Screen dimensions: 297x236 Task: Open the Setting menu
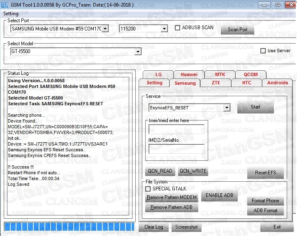(x=11, y=14)
